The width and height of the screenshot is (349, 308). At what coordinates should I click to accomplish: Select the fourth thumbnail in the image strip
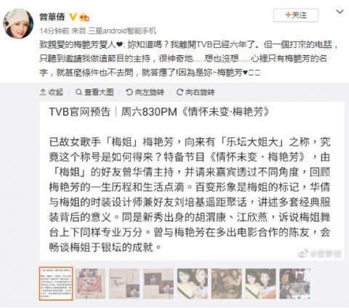159,283
